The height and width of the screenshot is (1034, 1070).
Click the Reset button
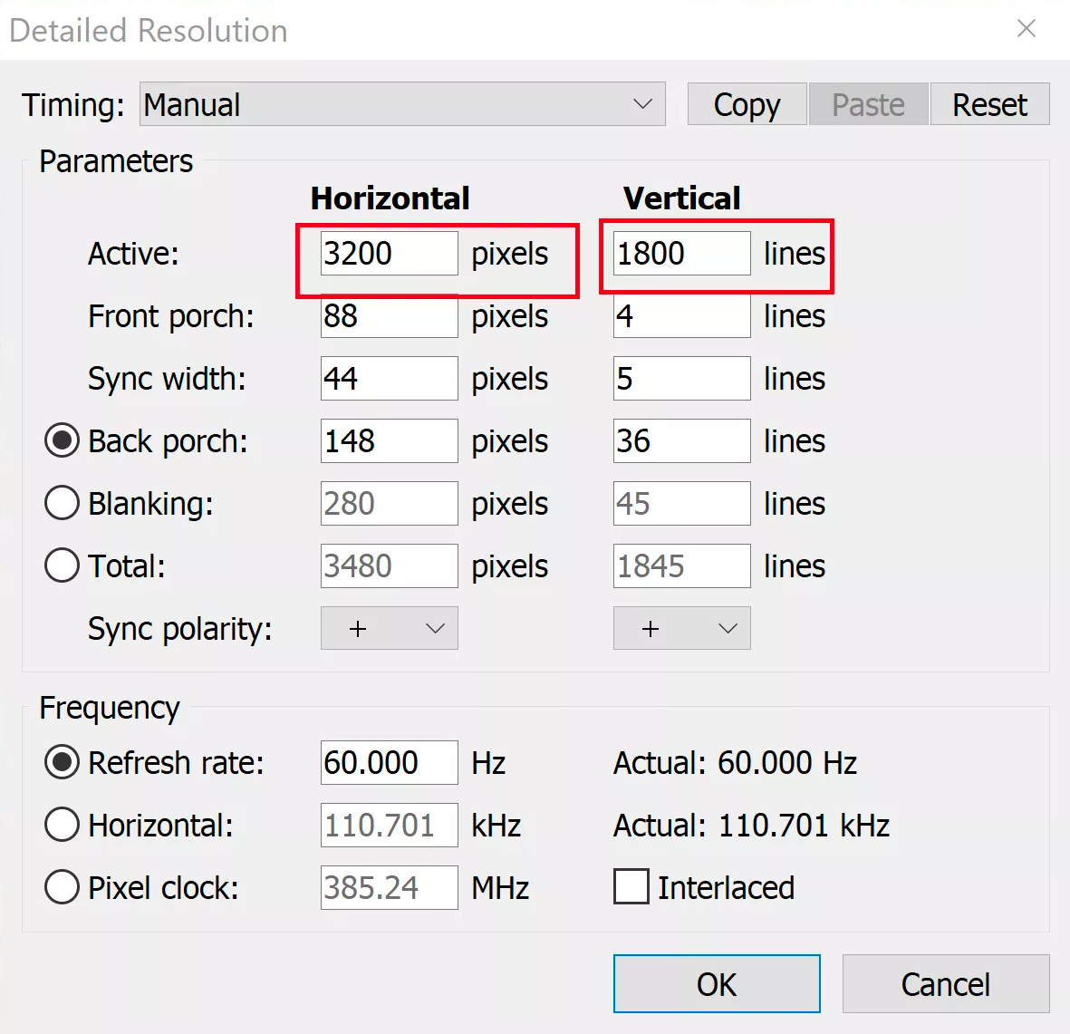click(x=989, y=104)
